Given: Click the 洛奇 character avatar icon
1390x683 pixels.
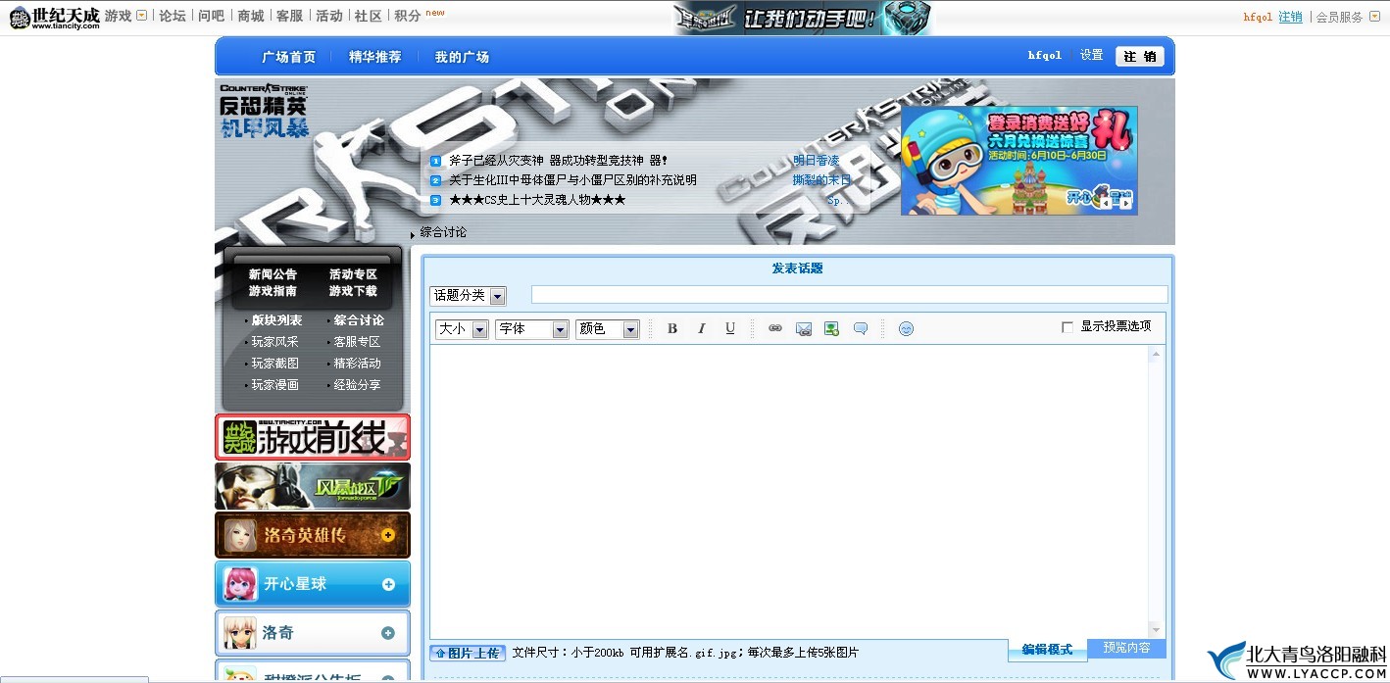Looking at the screenshot, I should click(x=240, y=633).
